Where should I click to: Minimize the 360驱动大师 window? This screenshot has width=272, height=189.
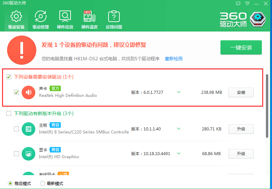(256, 4)
